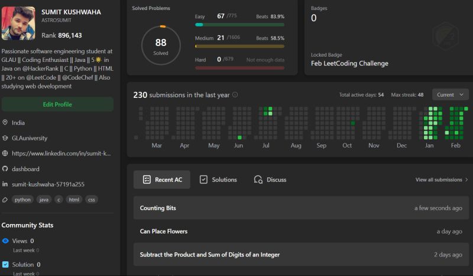Image resolution: width=473 pixels, height=276 pixels.
Task: Open the Counting Bits submission row
Action: click(301, 208)
